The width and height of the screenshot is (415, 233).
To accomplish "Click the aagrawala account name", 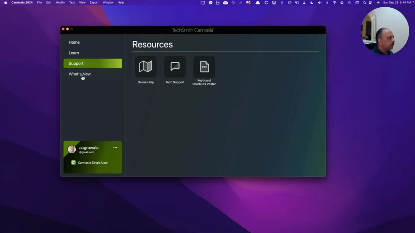I will click(89, 148).
